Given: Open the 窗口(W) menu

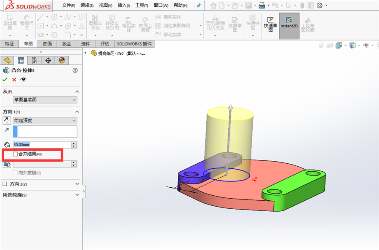Looking at the screenshot, I should [x=161, y=5].
